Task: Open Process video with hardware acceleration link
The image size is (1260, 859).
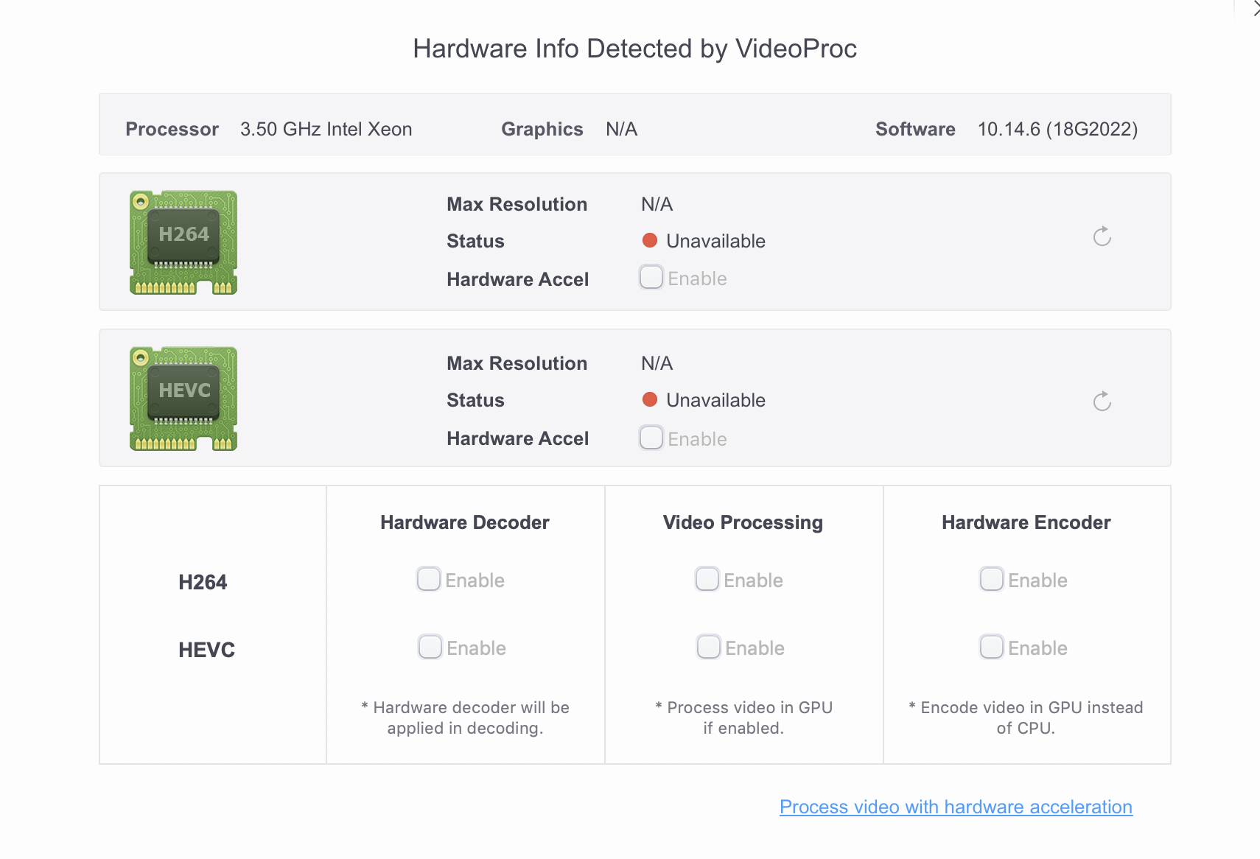Action: [x=956, y=807]
